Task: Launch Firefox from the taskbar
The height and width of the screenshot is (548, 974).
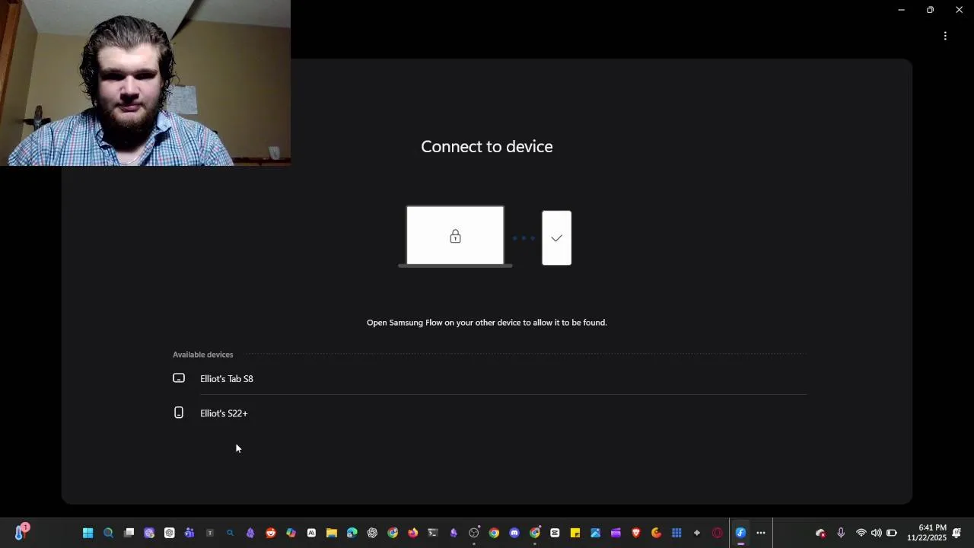Action: pos(412,533)
